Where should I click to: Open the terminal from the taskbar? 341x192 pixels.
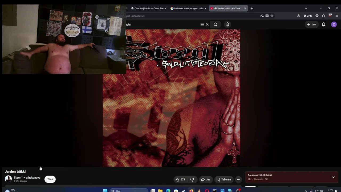click(x=215, y=191)
